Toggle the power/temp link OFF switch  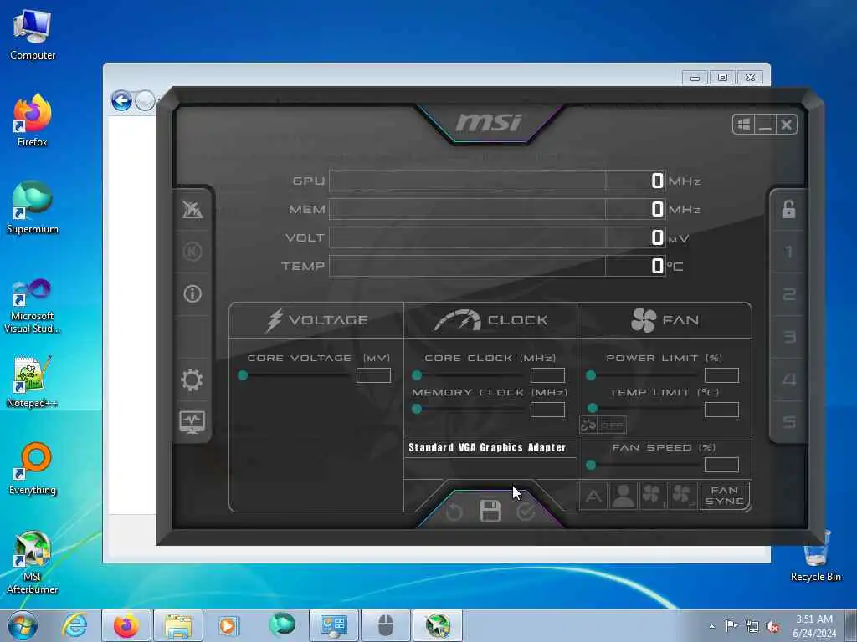(603, 425)
